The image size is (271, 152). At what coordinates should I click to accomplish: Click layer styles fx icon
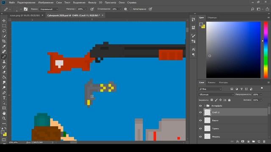tap(238, 141)
